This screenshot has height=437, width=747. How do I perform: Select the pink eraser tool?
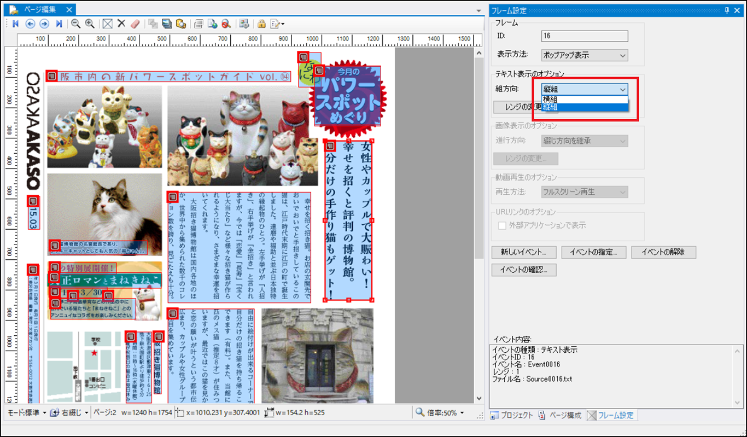(136, 24)
